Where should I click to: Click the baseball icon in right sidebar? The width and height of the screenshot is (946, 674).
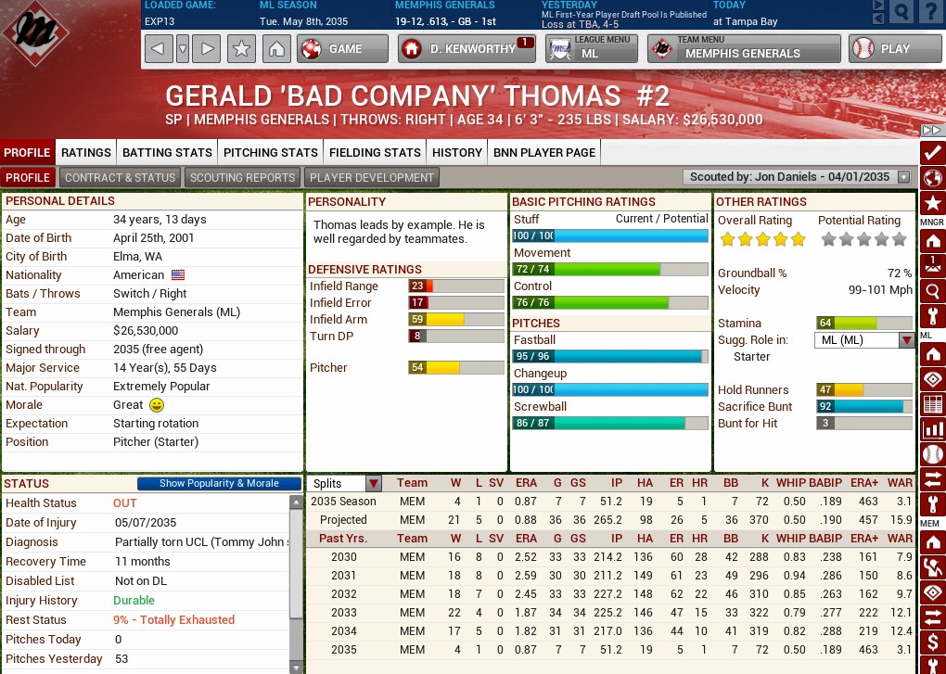click(x=932, y=453)
